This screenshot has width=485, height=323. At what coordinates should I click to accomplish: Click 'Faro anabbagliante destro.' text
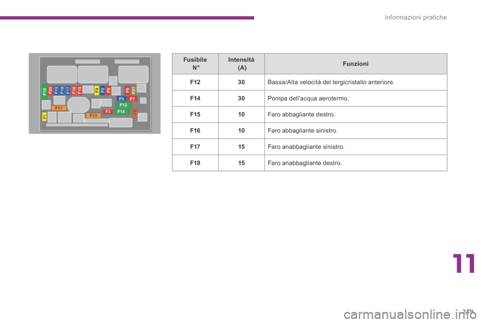pos(305,163)
